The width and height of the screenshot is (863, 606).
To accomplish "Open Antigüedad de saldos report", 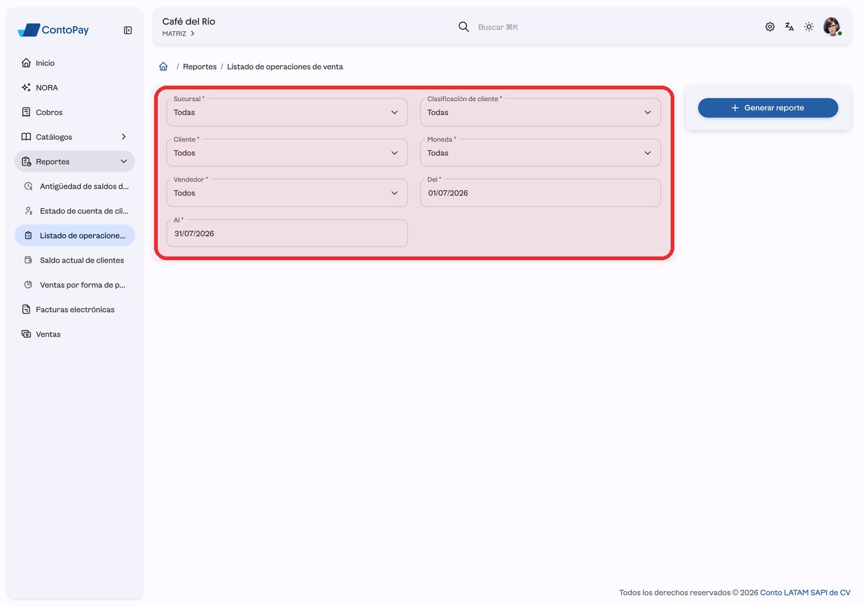I will tap(75, 186).
